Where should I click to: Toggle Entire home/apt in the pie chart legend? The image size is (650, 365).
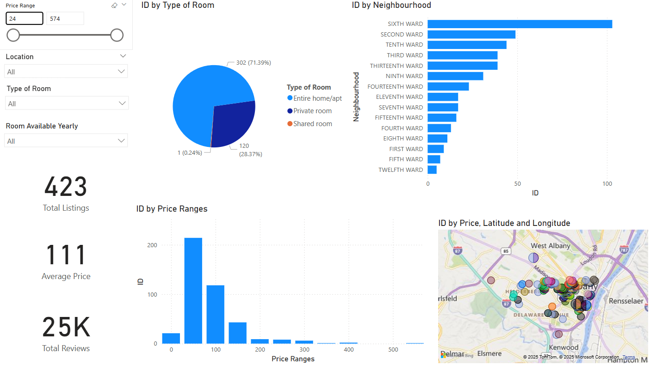pos(317,98)
